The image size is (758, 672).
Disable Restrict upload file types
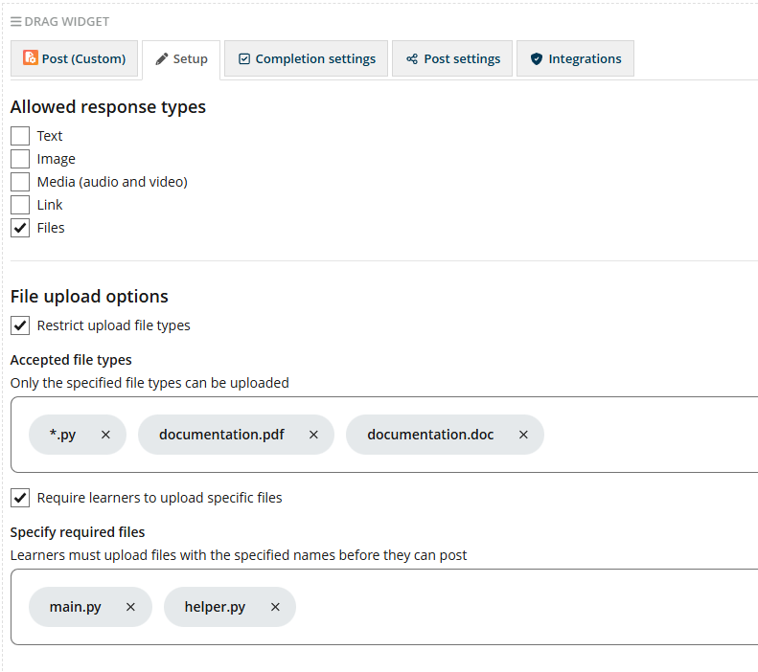point(20,325)
